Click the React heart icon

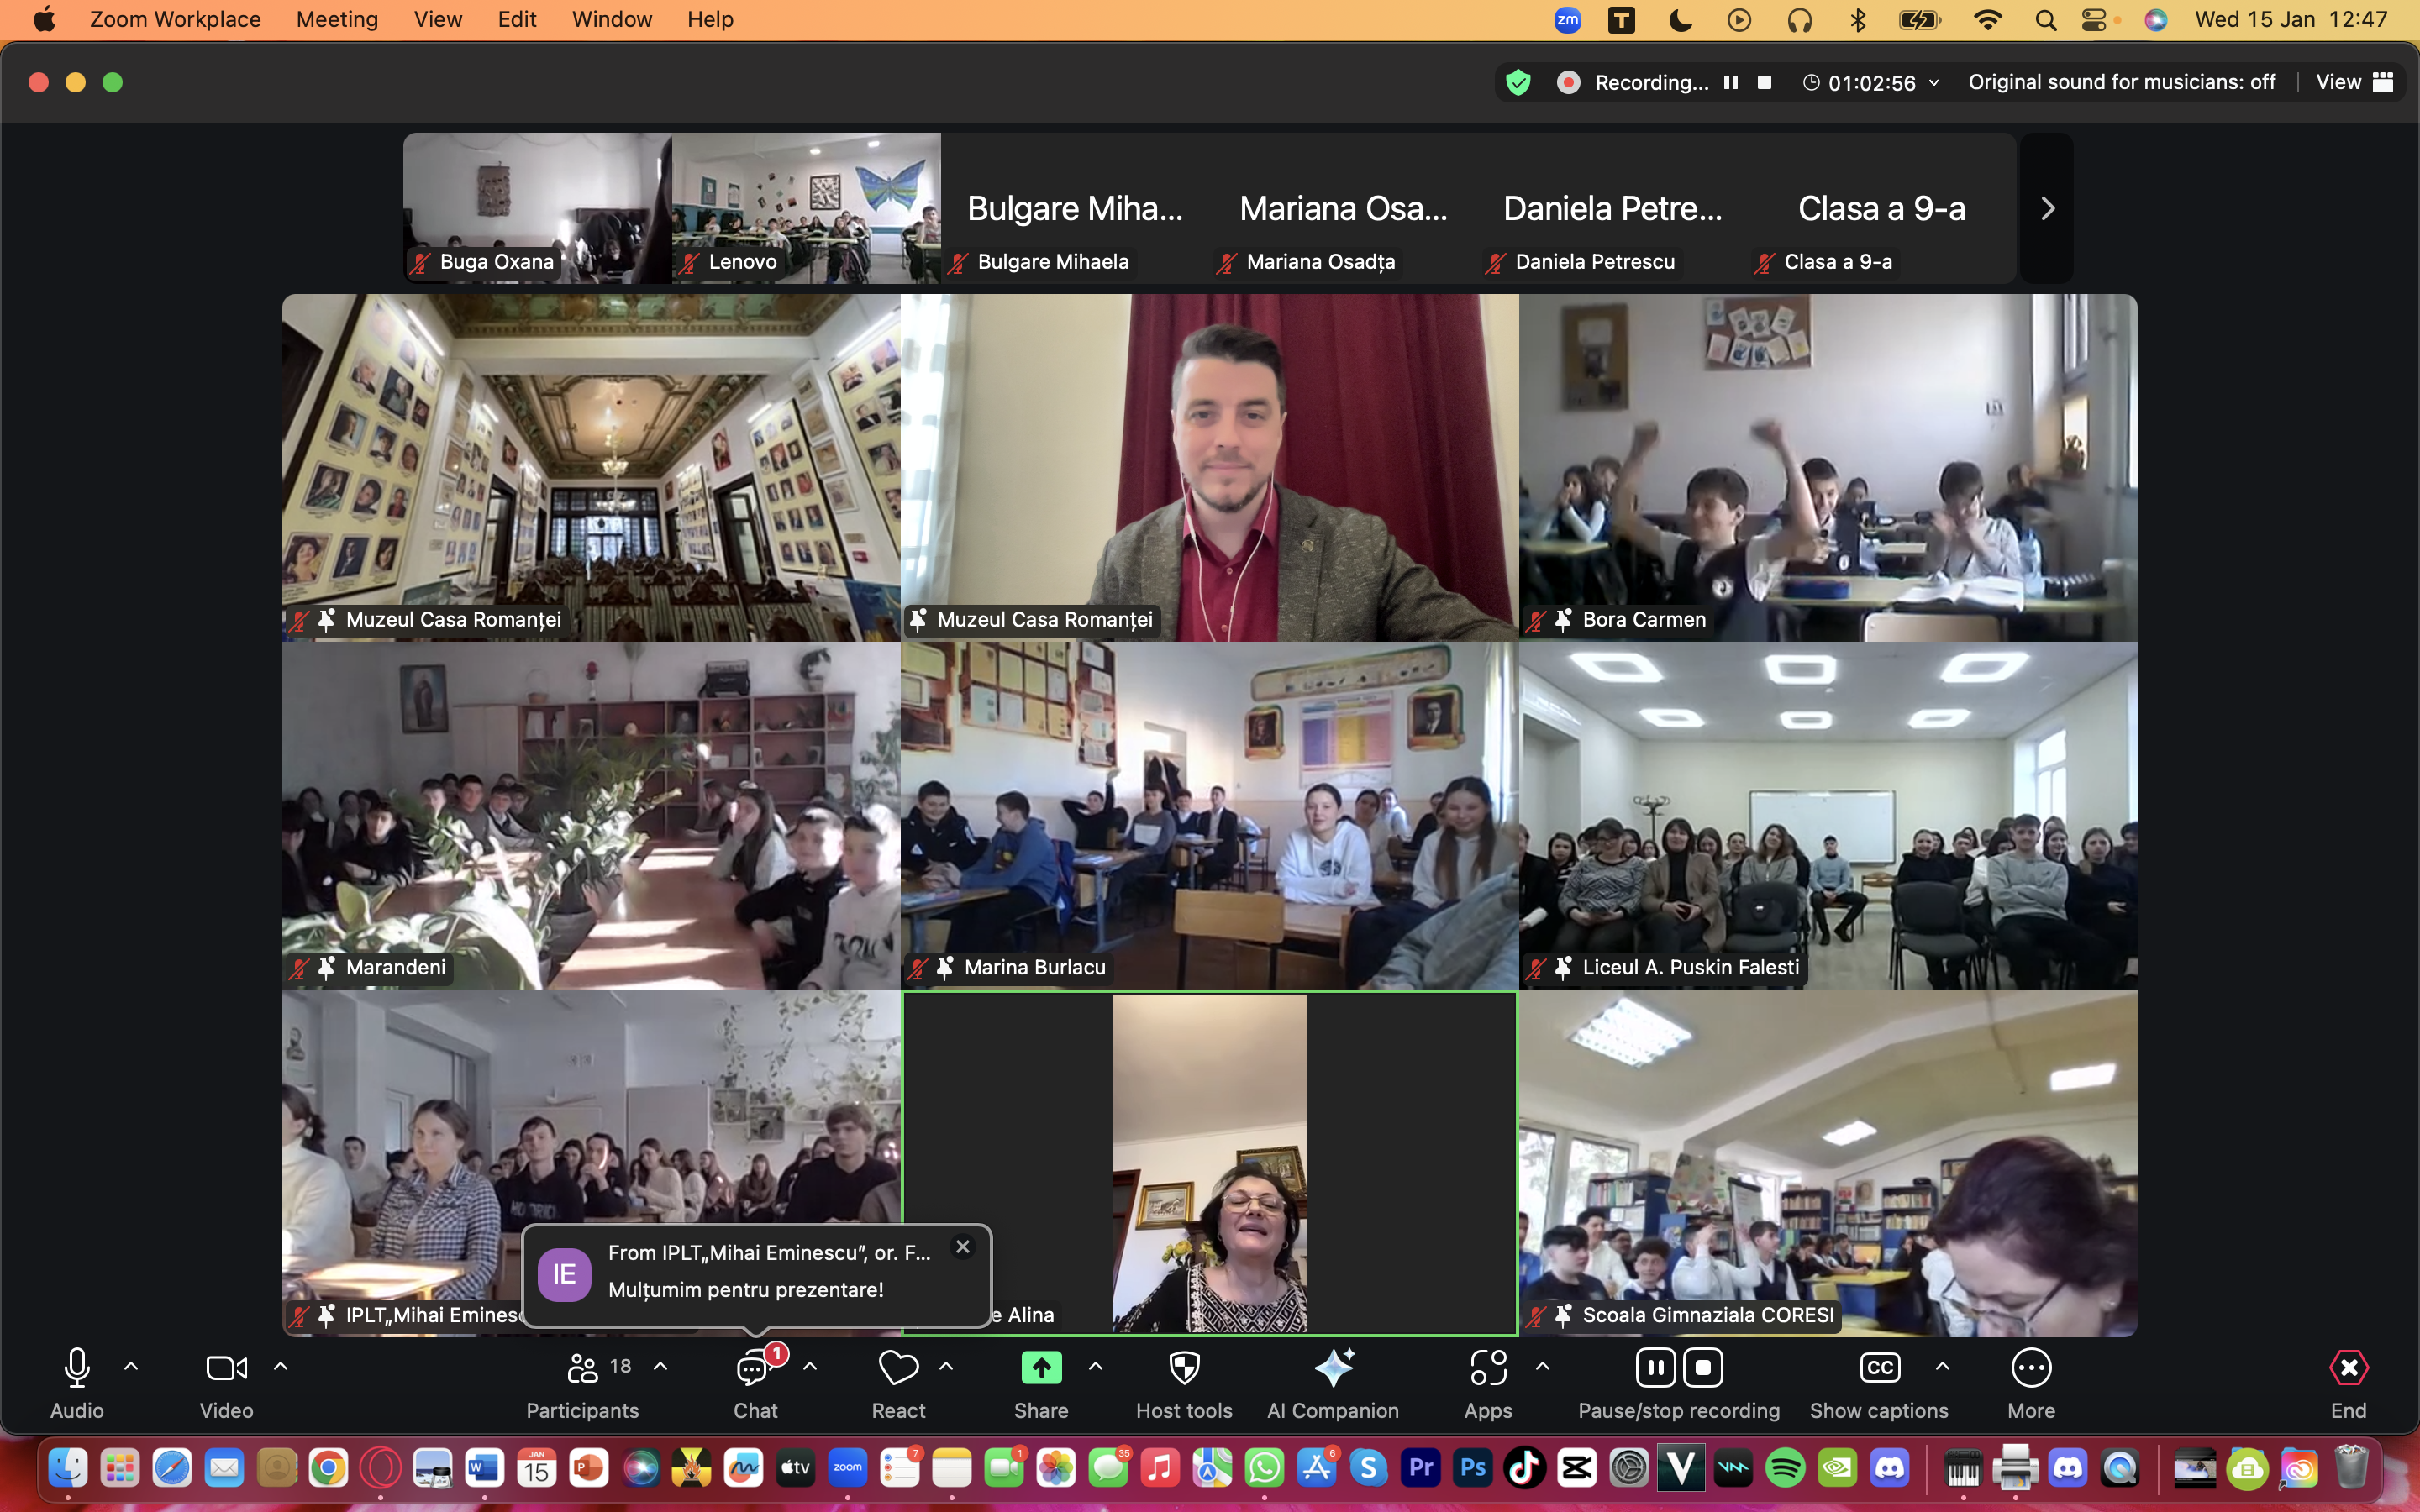897,1369
